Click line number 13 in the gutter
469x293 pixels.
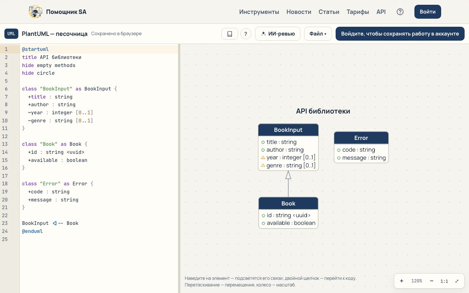coord(5,144)
